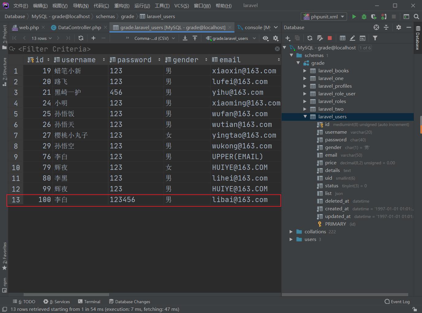
Task: Click the filter funnel icon in Database panel
Action: click(375, 38)
